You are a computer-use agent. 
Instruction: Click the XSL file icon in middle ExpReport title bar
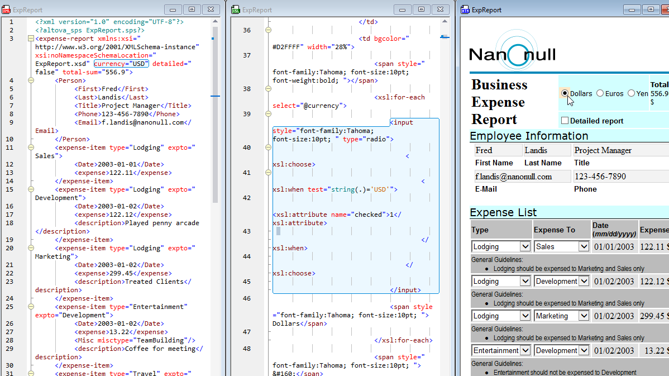pyautogui.click(x=236, y=9)
